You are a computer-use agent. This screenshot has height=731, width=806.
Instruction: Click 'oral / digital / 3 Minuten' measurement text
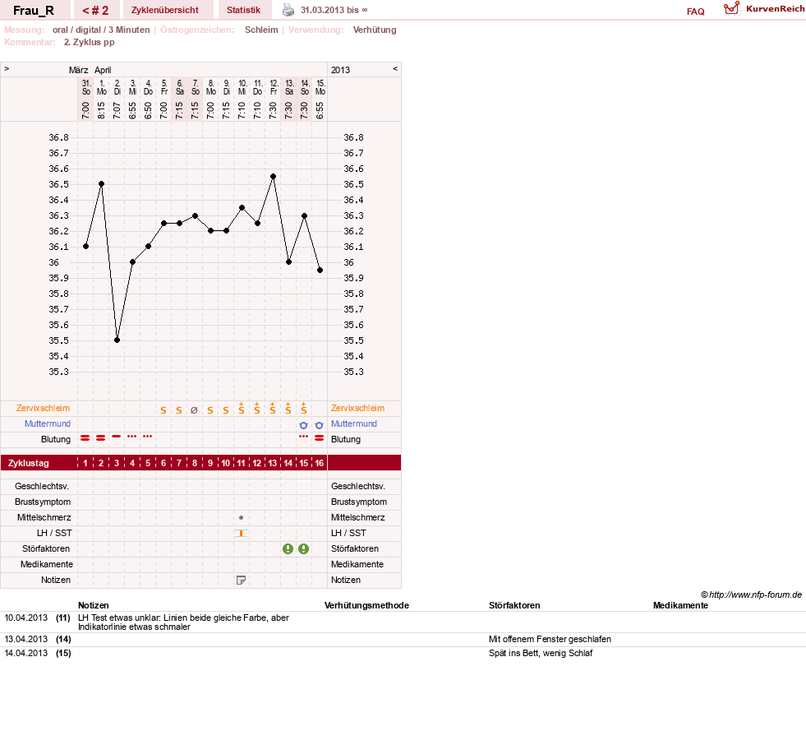click(101, 30)
